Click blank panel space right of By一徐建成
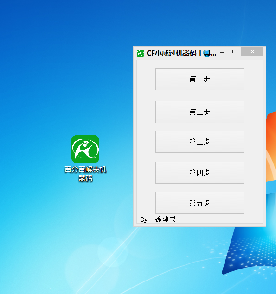Image resolution: width=276 pixels, height=294 pixels. tap(218, 219)
